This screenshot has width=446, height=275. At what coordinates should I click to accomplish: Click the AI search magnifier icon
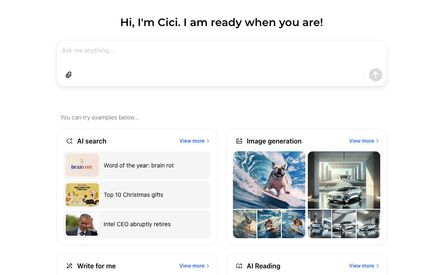pos(70,141)
